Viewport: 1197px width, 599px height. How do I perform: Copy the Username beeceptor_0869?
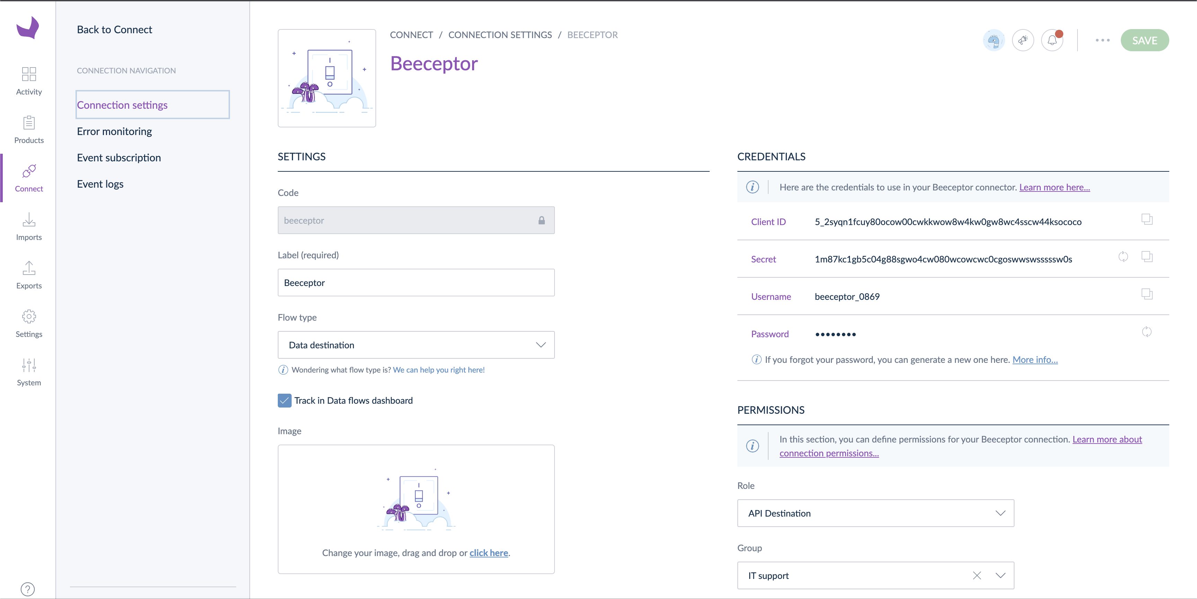coord(1147,294)
